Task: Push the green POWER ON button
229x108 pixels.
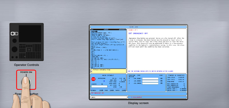Action: tap(26, 81)
